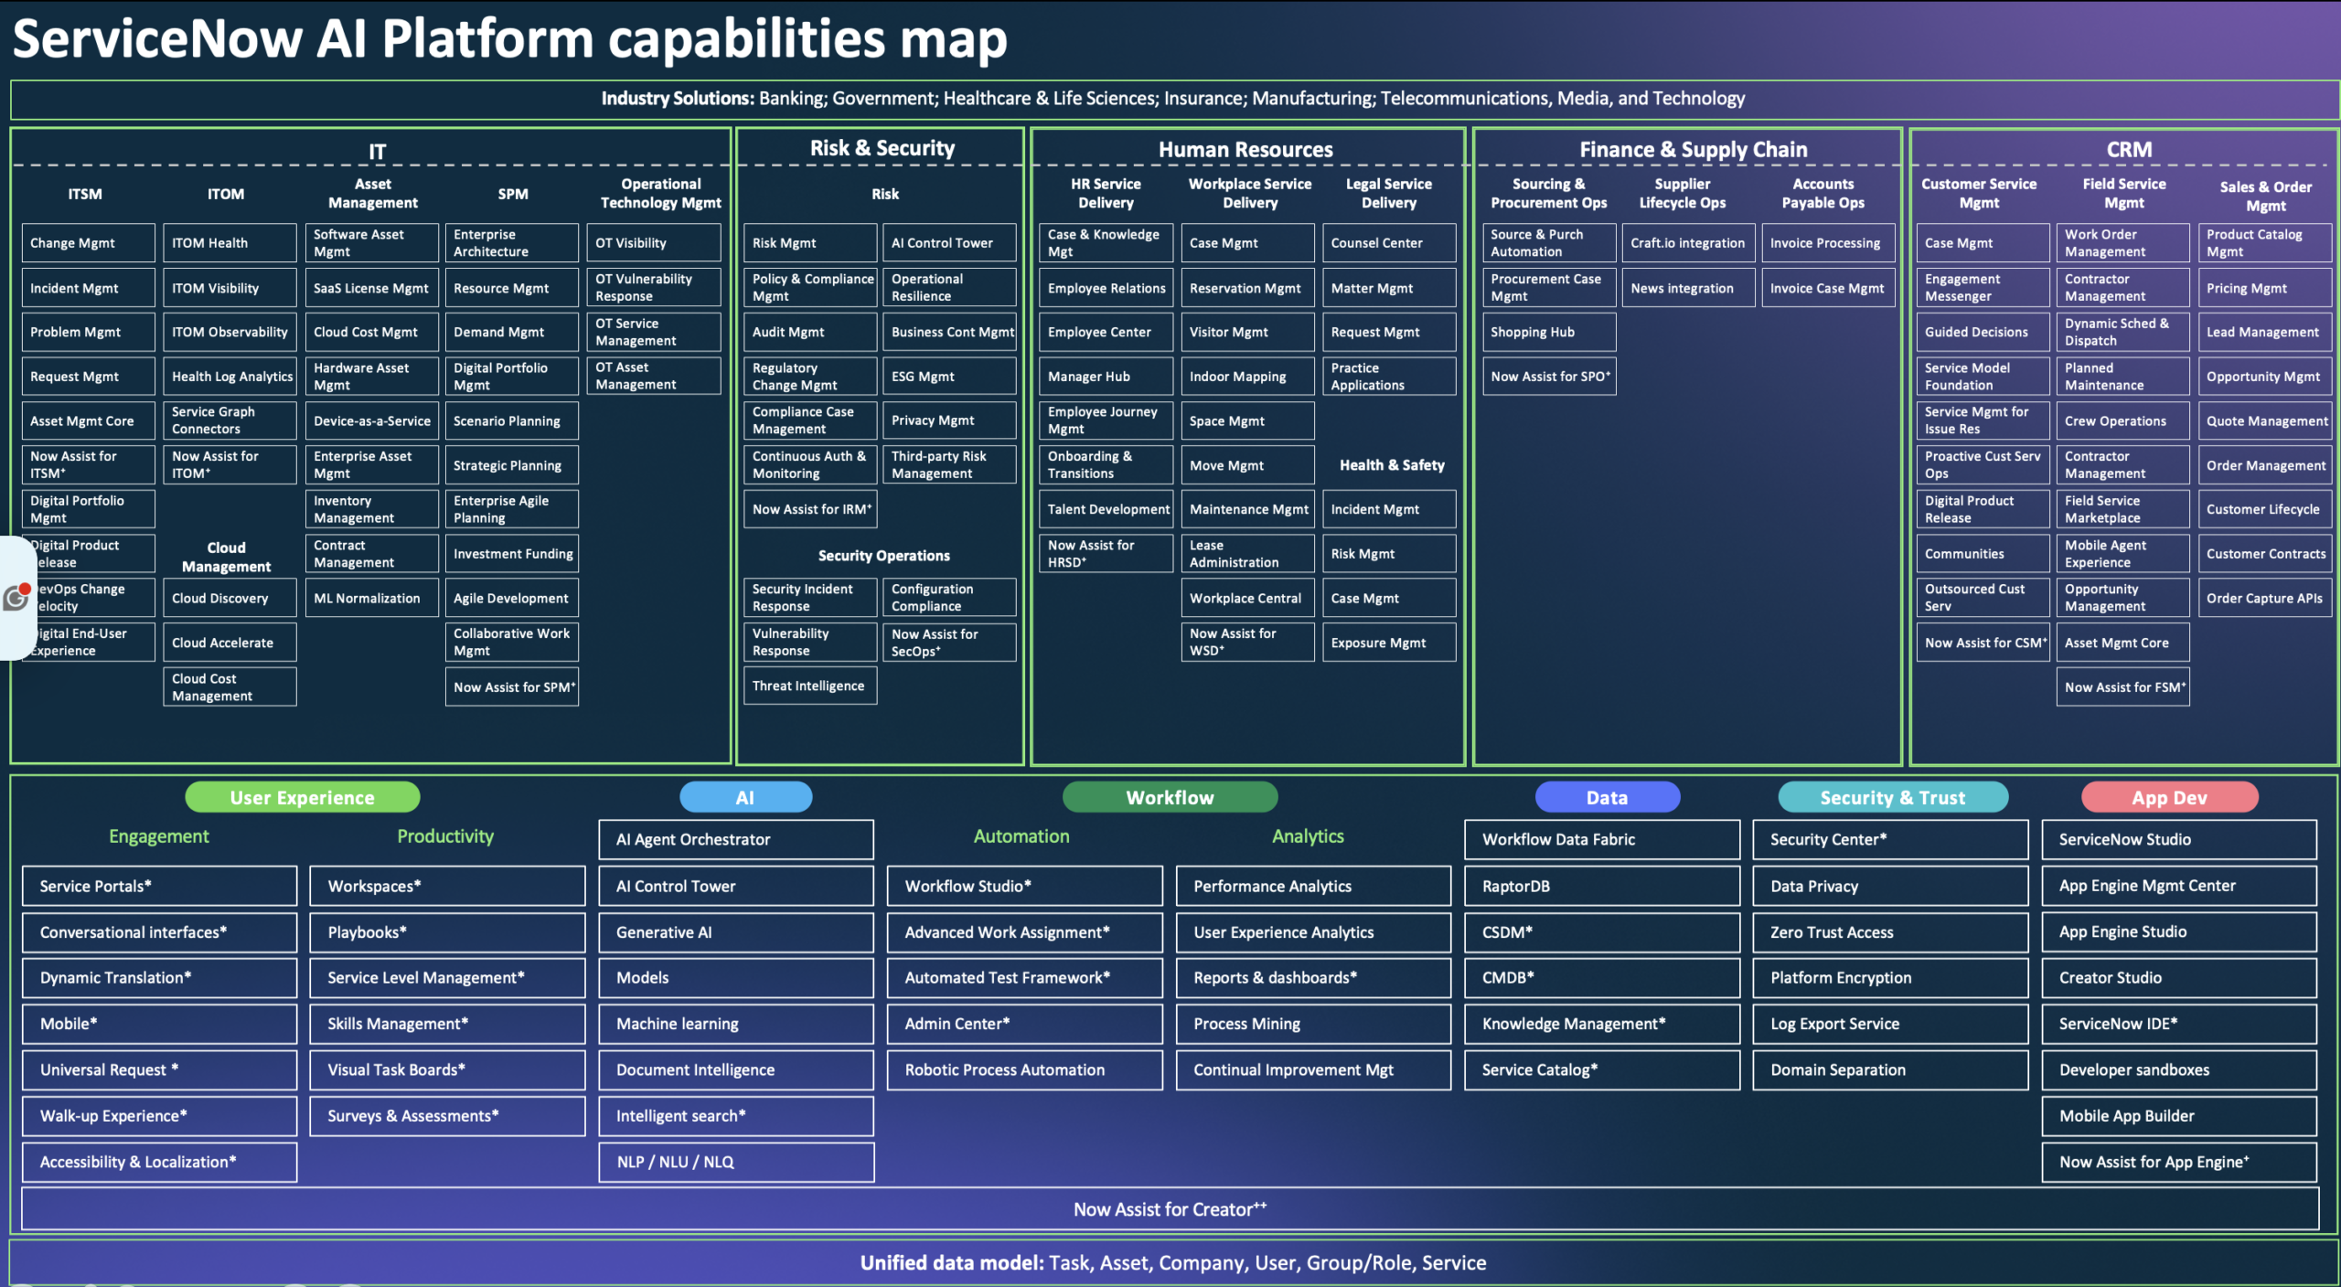Image resolution: width=2341 pixels, height=1287 pixels.
Task: Select the red App Dev pill
Action: point(2168,797)
